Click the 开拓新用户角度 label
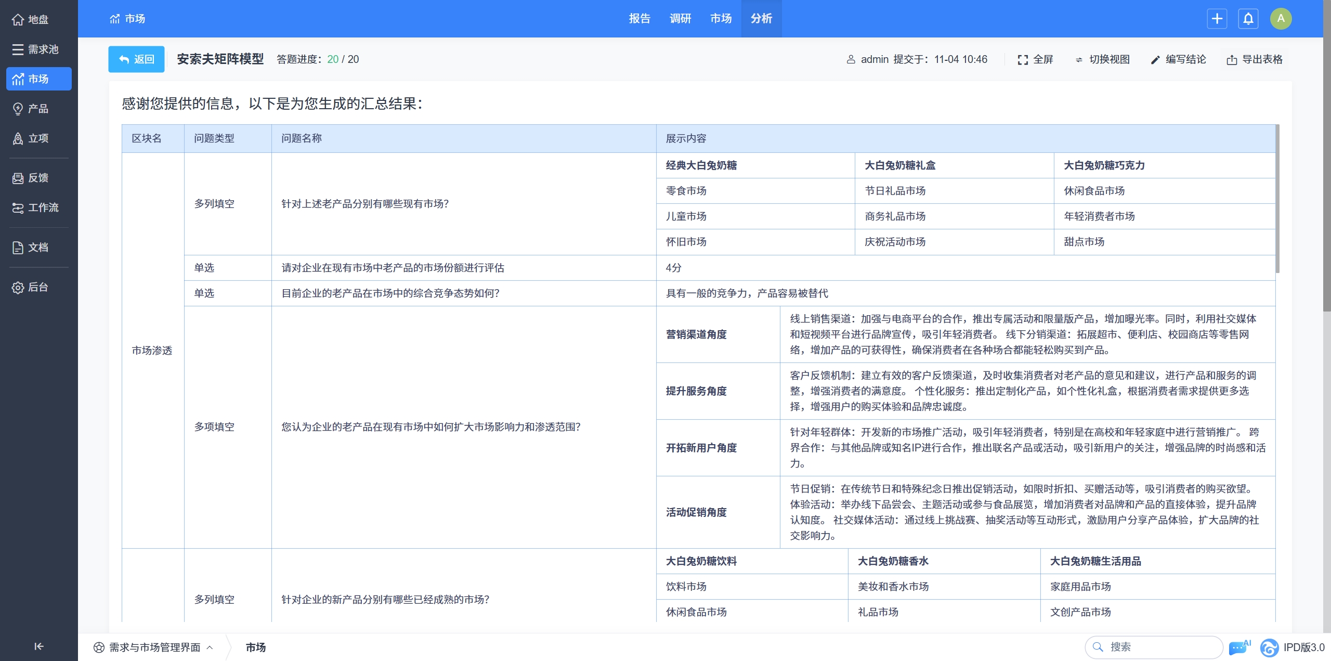 pyautogui.click(x=701, y=448)
